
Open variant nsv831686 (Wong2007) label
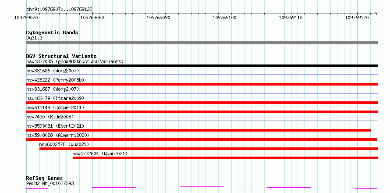click(x=53, y=71)
